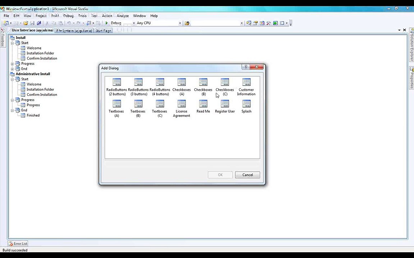Click the Find in Files icon
Screen dimensions: 414x258
pos(187,23)
